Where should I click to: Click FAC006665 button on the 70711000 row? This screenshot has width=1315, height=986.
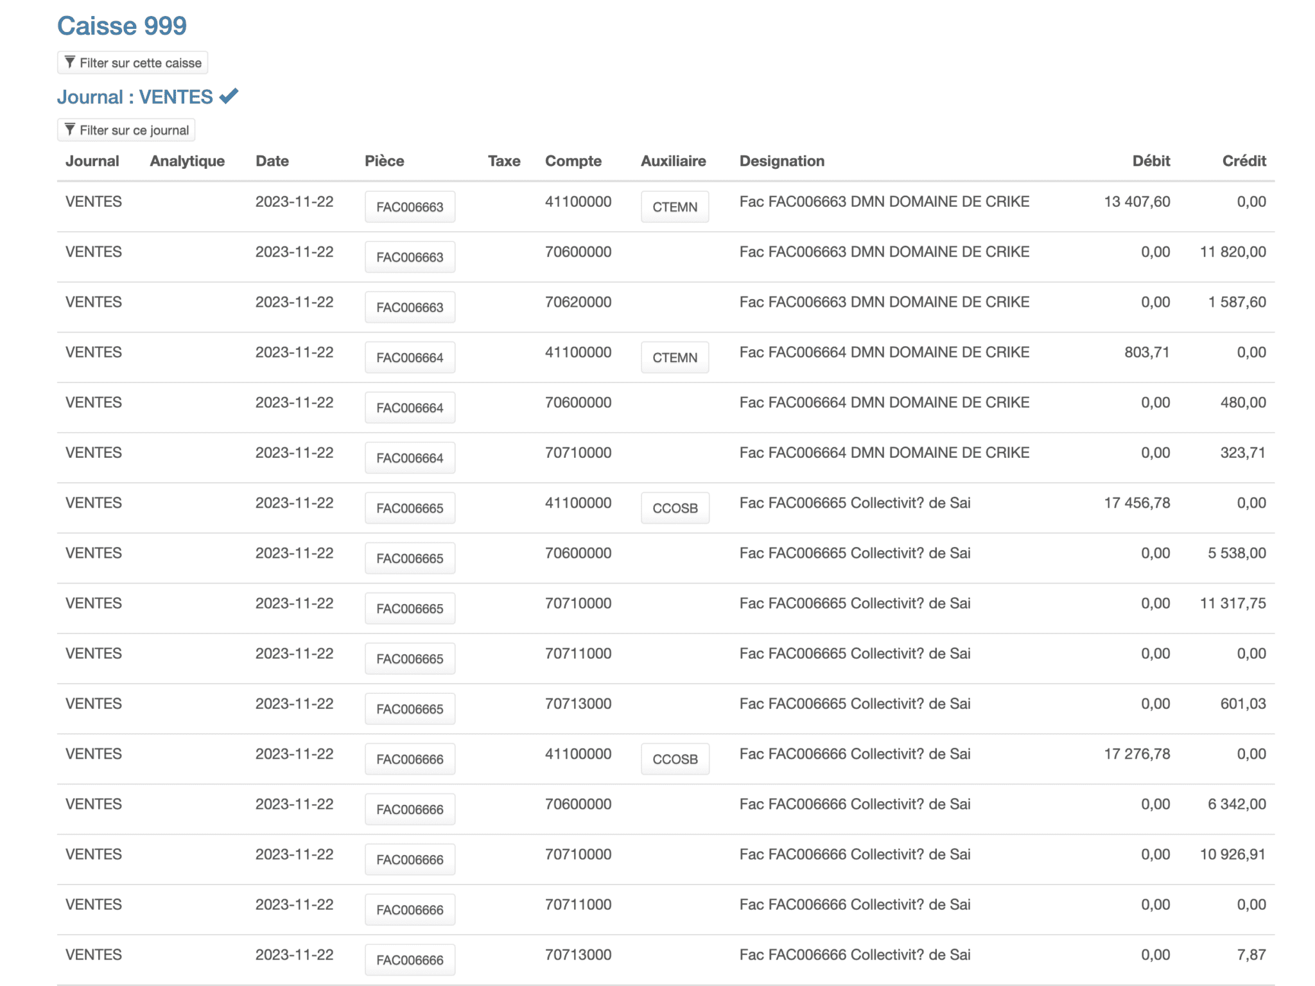pos(410,659)
